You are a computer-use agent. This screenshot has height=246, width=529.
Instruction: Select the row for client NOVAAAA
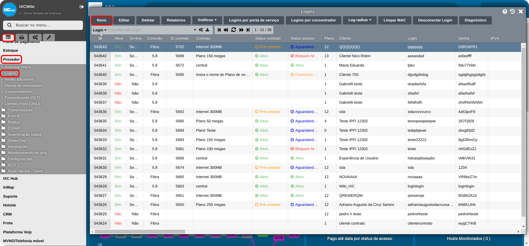tap(306, 177)
